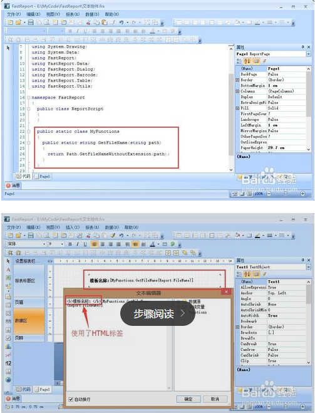
Task: Open 帮助(H) menu in the designer window
Action: pyautogui.click(x=131, y=227)
